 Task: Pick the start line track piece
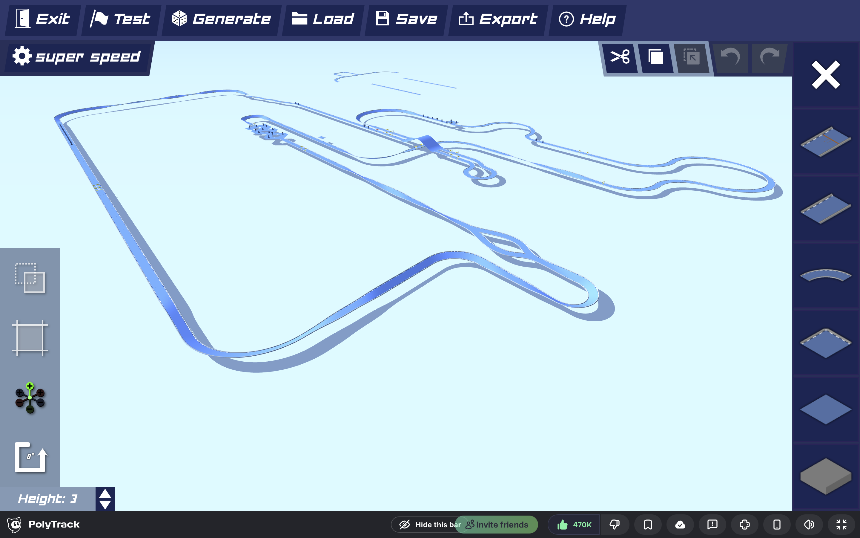pos(826,141)
